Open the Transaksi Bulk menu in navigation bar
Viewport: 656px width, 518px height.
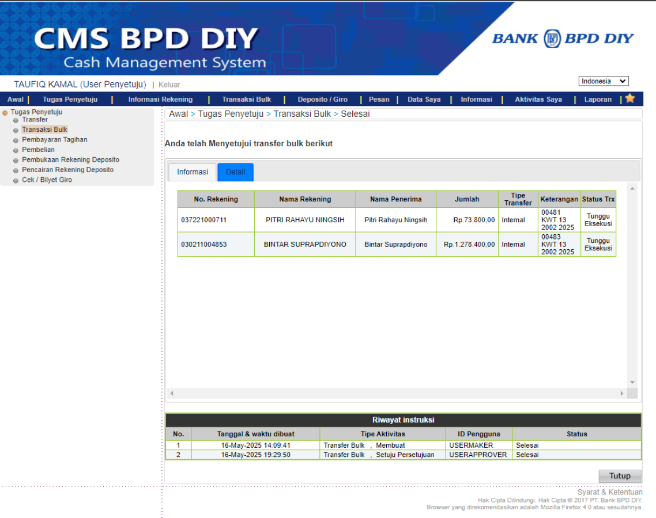(x=246, y=100)
